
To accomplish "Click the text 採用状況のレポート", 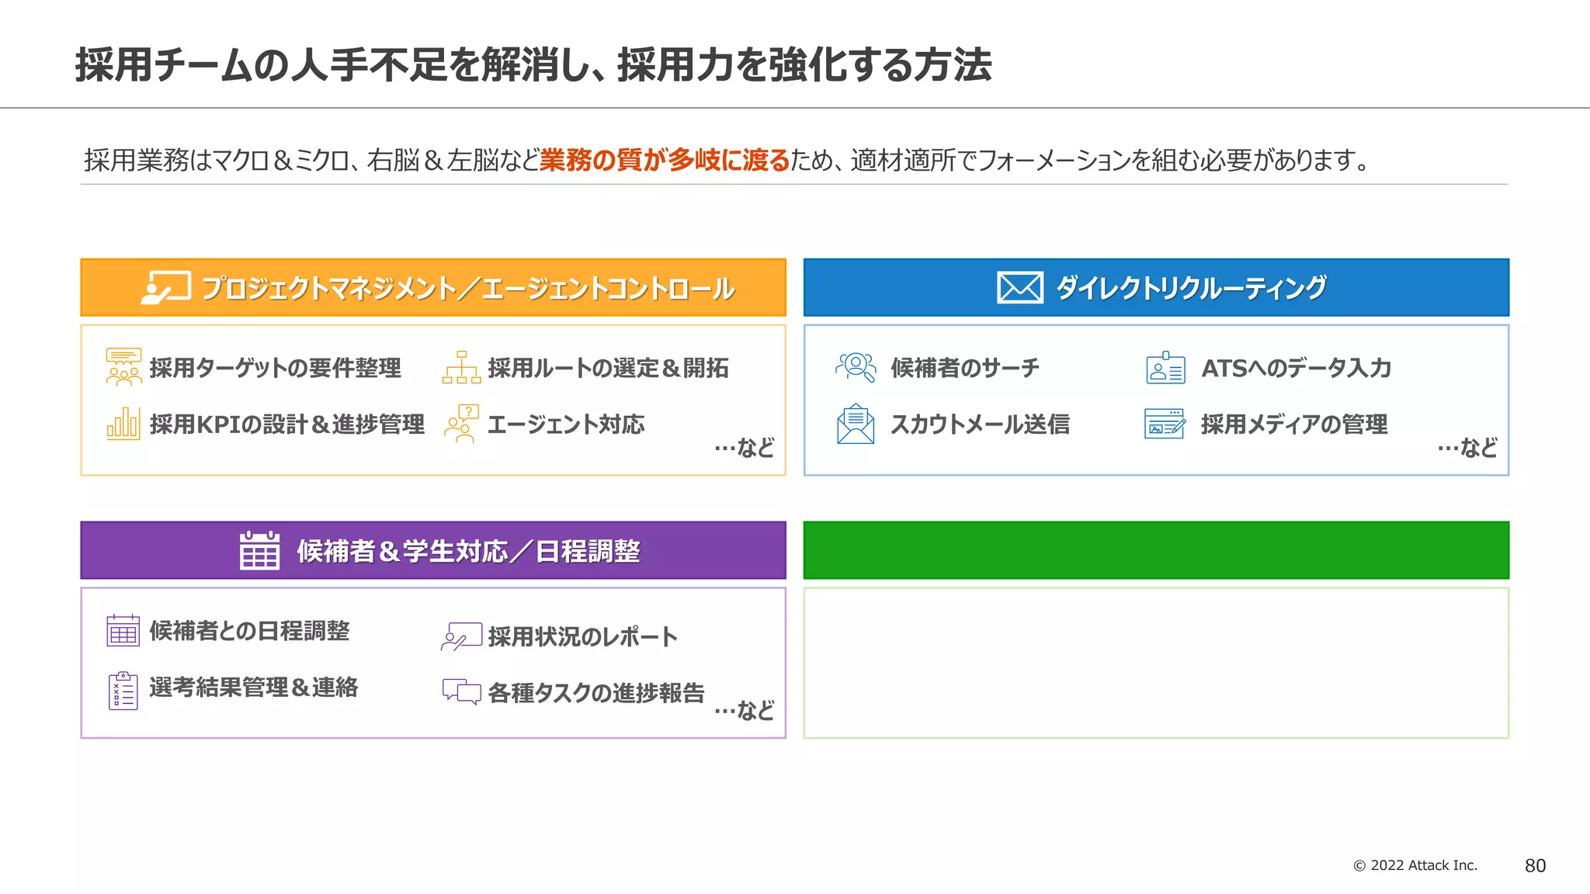I will (583, 636).
